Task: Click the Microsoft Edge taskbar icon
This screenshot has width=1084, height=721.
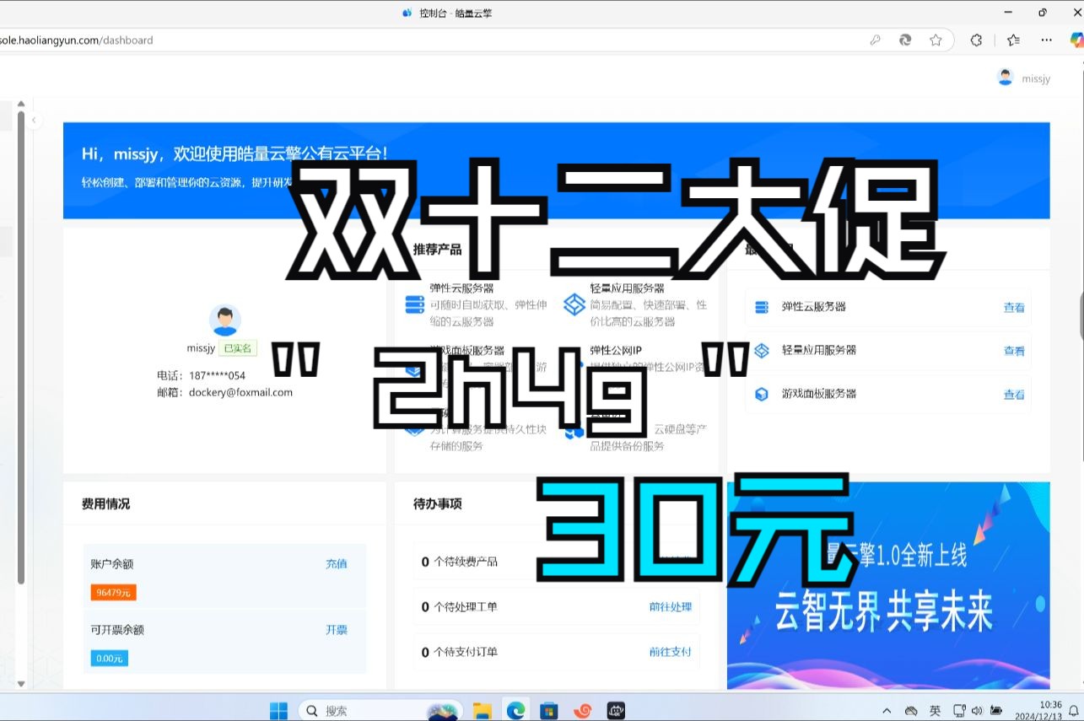Action: pyautogui.click(x=516, y=711)
